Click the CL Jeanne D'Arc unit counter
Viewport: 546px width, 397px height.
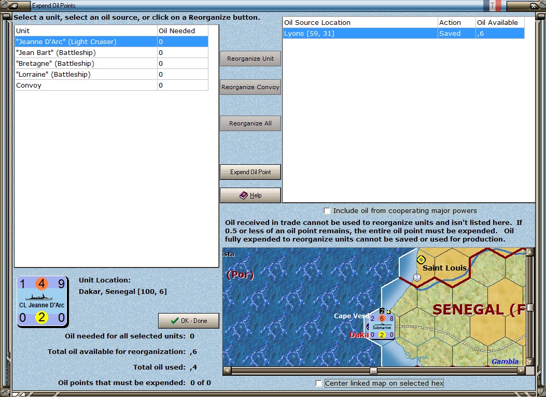43,301
